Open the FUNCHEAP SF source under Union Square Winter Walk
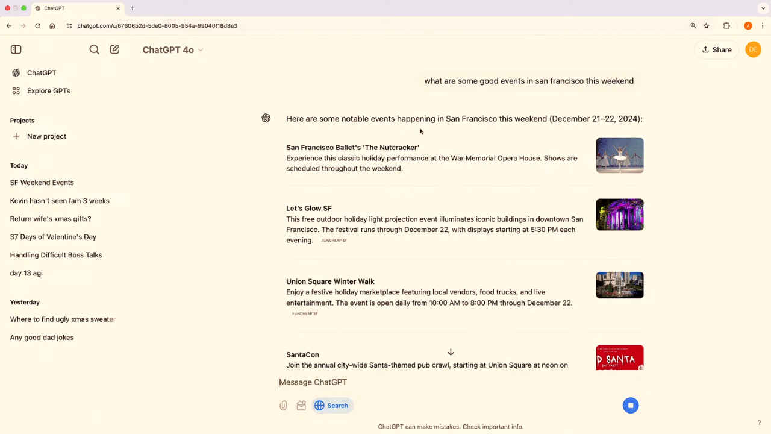The width and height of the screenshot is (771, 434). click(305, 313)
